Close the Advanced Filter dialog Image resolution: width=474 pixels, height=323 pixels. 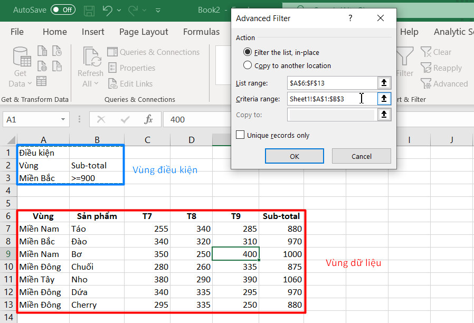[381, 18]
